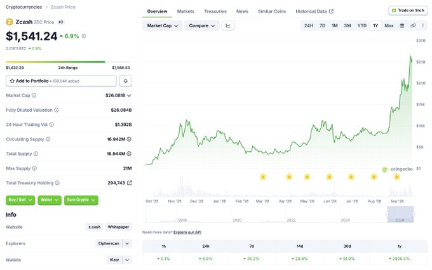Select the YTD chart range

[x=361, y=25]
